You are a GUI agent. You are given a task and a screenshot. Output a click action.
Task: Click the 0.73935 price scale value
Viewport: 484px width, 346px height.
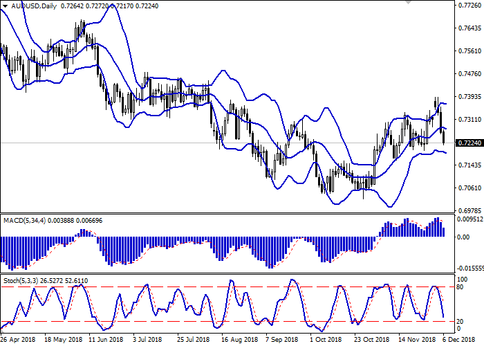click(x=469, y=97)
